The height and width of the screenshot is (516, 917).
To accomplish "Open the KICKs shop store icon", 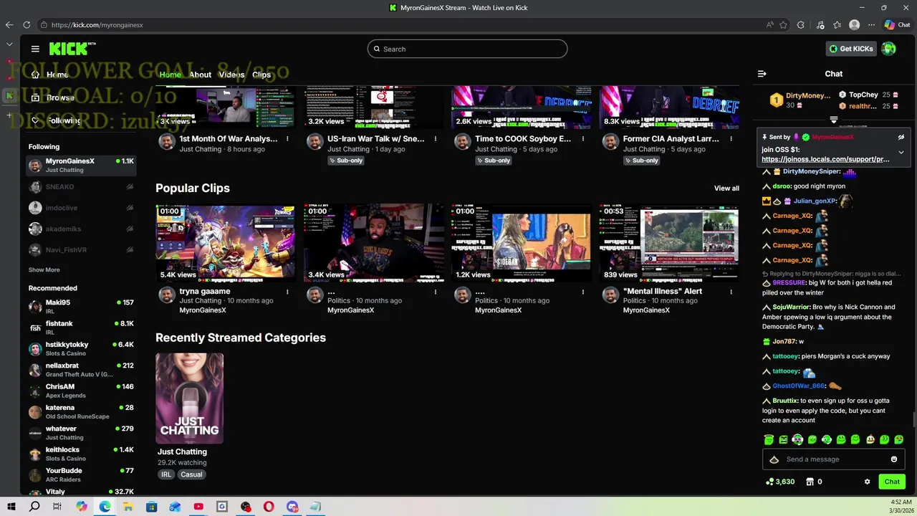I will tap(810, 482).
